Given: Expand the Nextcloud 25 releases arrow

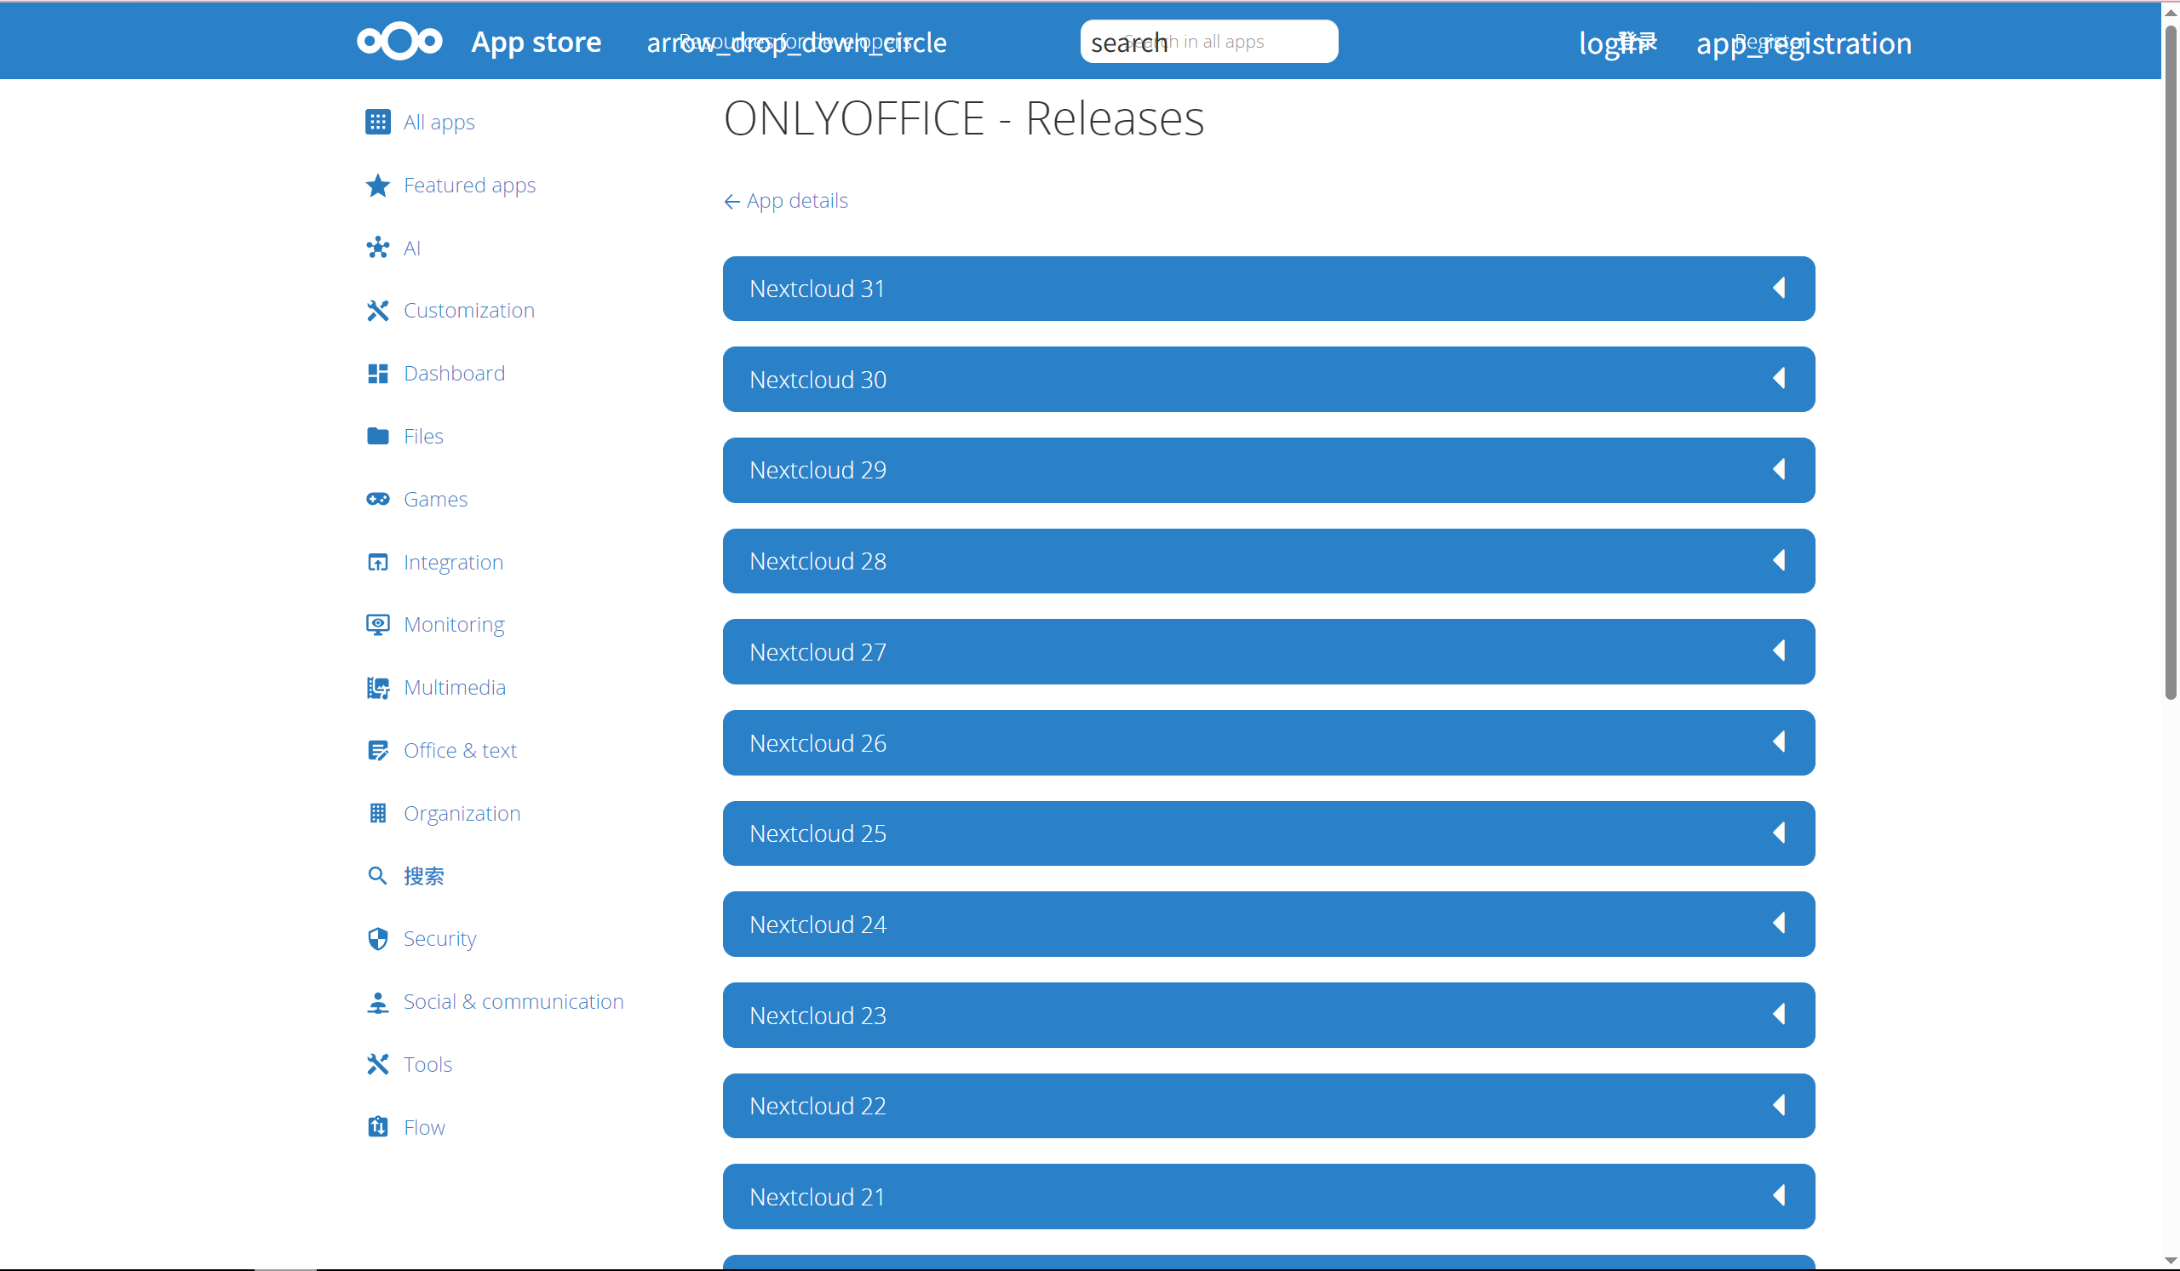Looking at the screenshot, I should (x=1779, y=833).
